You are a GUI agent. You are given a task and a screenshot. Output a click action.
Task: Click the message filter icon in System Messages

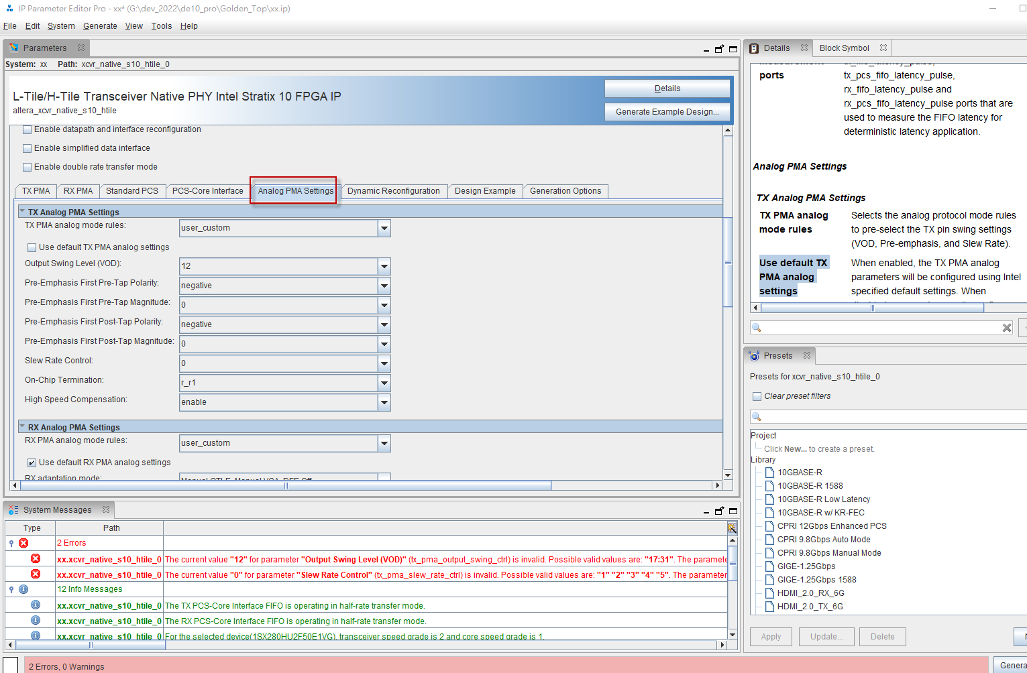(x=733, y=528)
